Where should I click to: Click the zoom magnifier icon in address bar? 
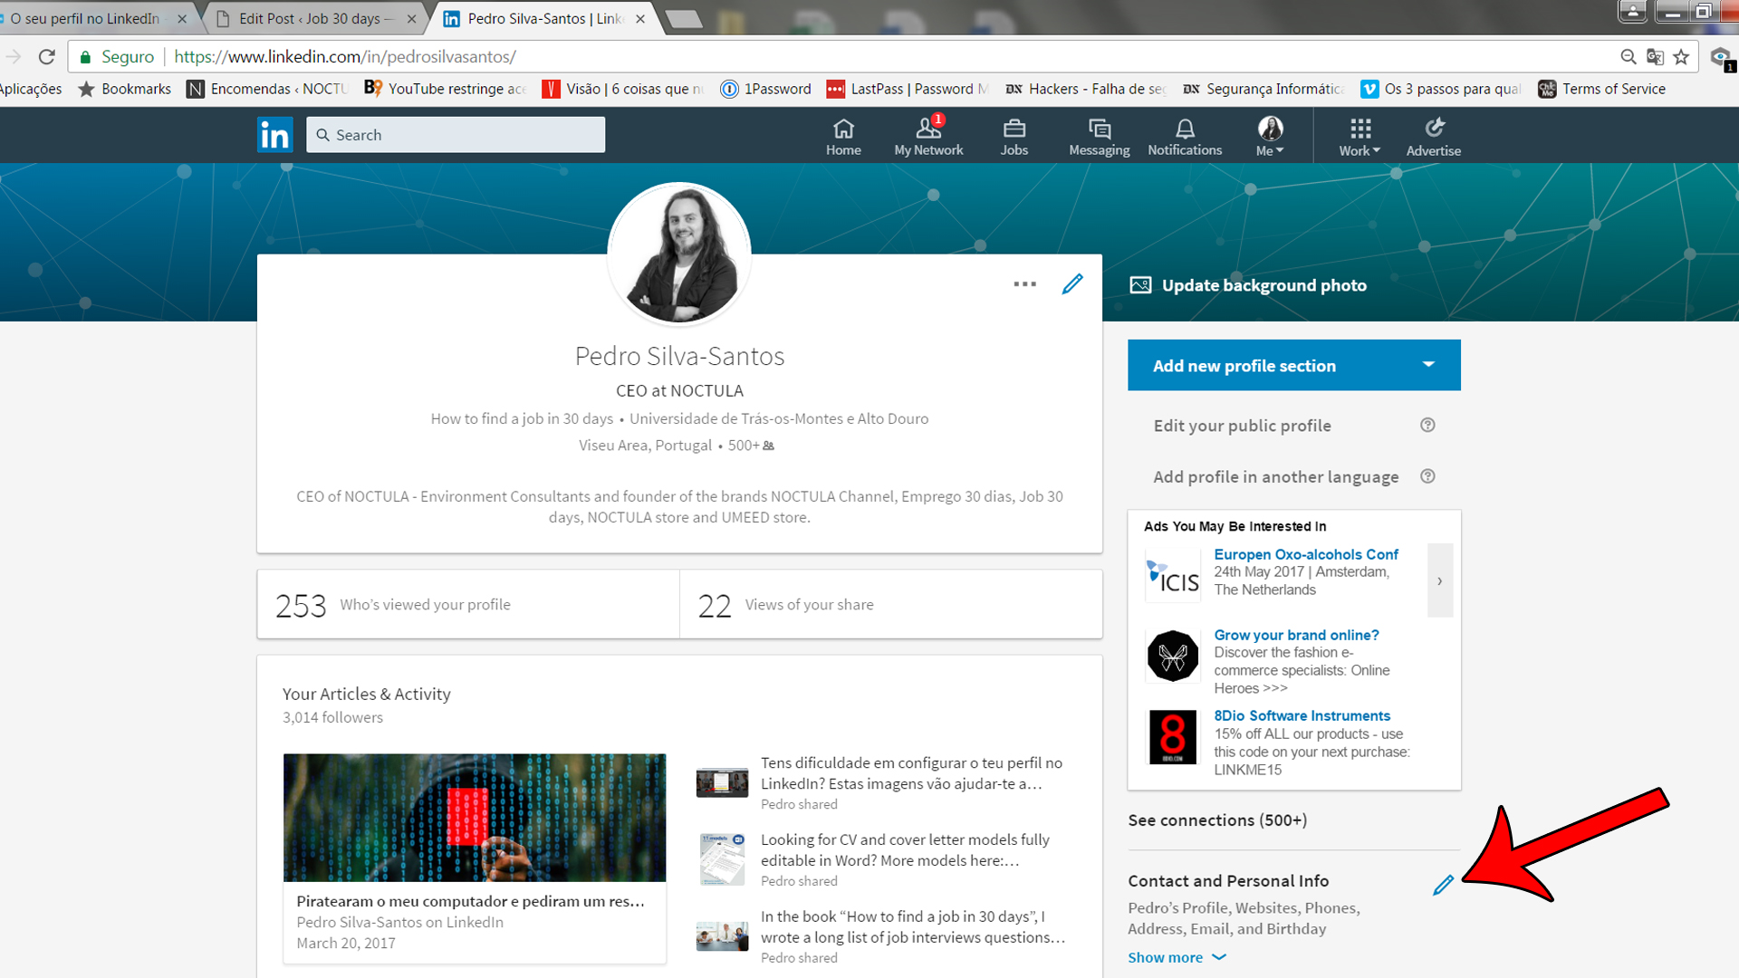1628,57
